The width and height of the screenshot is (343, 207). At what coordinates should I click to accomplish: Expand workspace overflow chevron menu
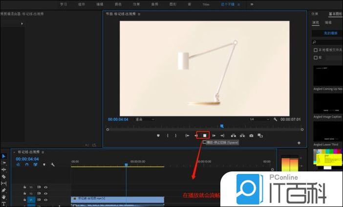point(252,4)
